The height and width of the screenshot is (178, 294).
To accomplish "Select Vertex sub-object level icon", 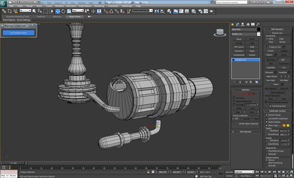I will click(237, 94).
